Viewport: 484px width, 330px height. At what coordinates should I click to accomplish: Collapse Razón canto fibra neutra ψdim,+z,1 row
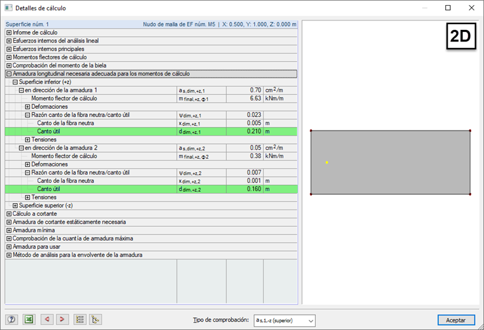tap(27, 115)
